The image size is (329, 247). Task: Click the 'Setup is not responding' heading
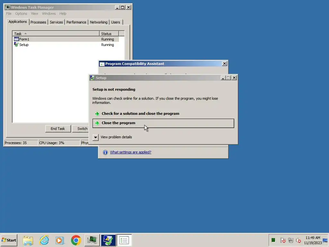(x=114, y=89)
